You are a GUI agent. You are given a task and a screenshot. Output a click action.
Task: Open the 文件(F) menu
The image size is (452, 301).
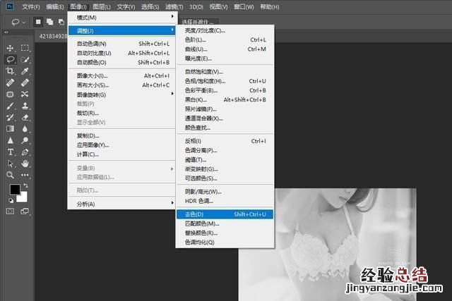[31, 6]
